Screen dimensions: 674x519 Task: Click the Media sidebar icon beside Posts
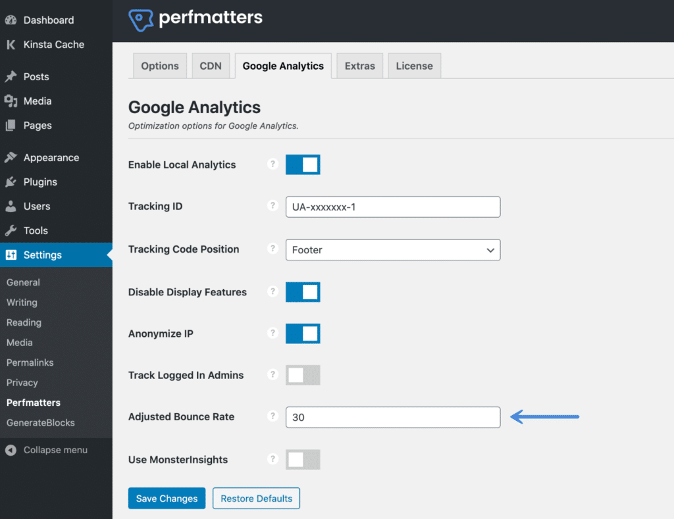11,101
